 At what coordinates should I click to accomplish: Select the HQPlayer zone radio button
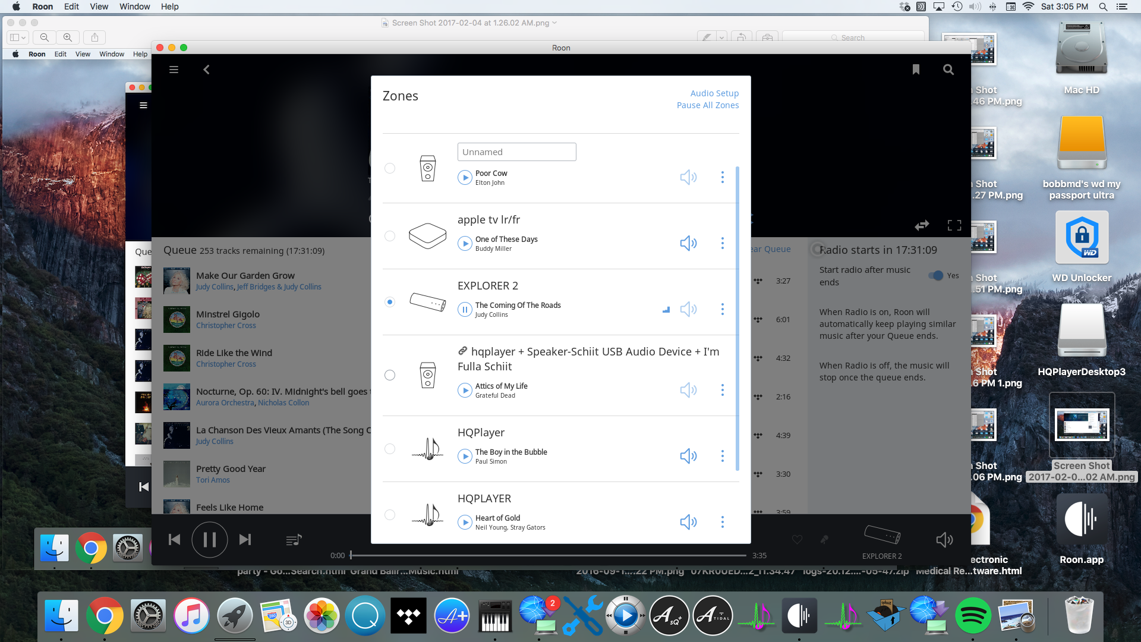coord(390,449)
